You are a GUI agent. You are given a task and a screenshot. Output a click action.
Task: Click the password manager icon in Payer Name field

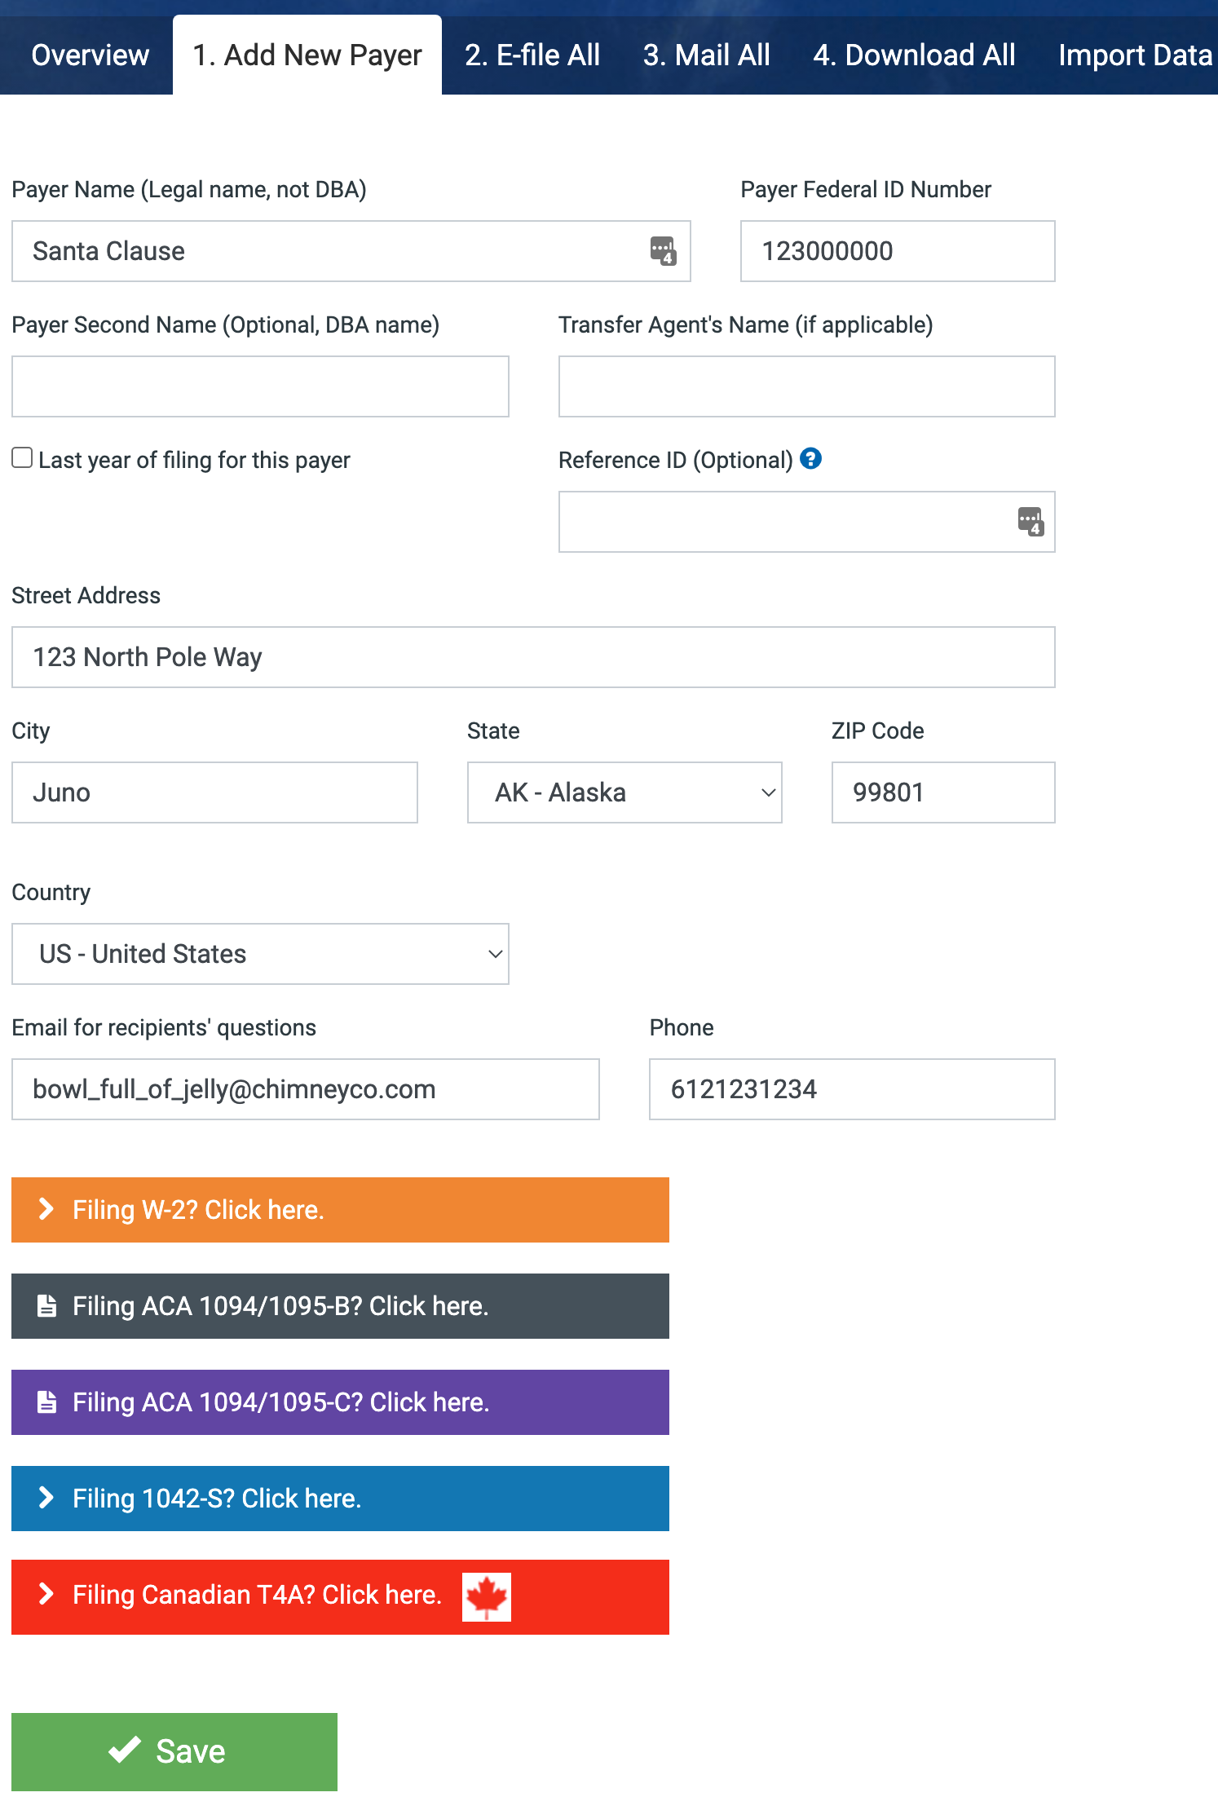[x=663, y=250]
